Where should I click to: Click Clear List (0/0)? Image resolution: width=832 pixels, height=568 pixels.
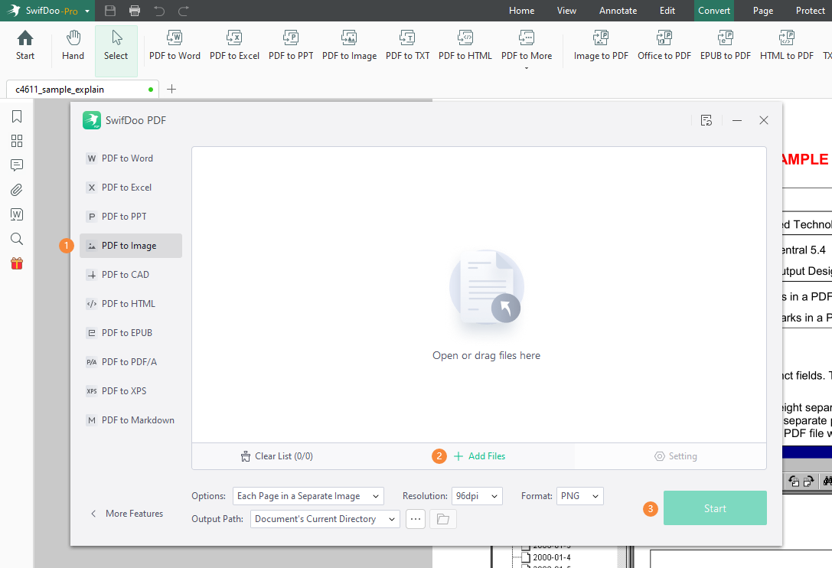tap(276, 456)
